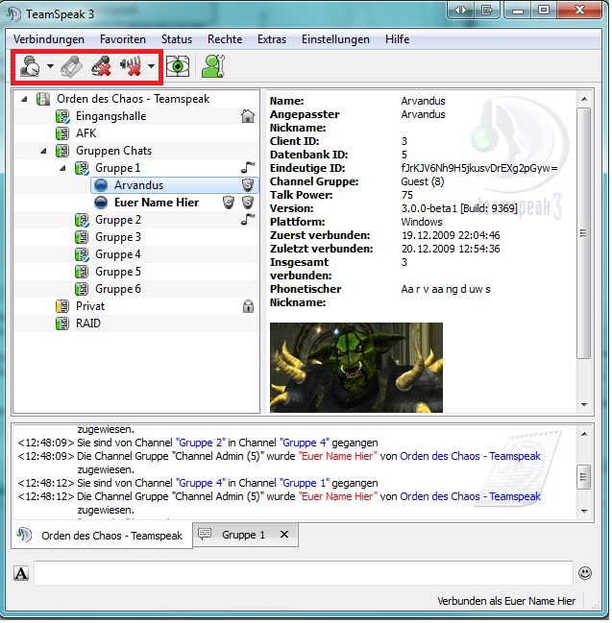
Task: Open the Away status dropdown arrow
Action: point(50,66)
